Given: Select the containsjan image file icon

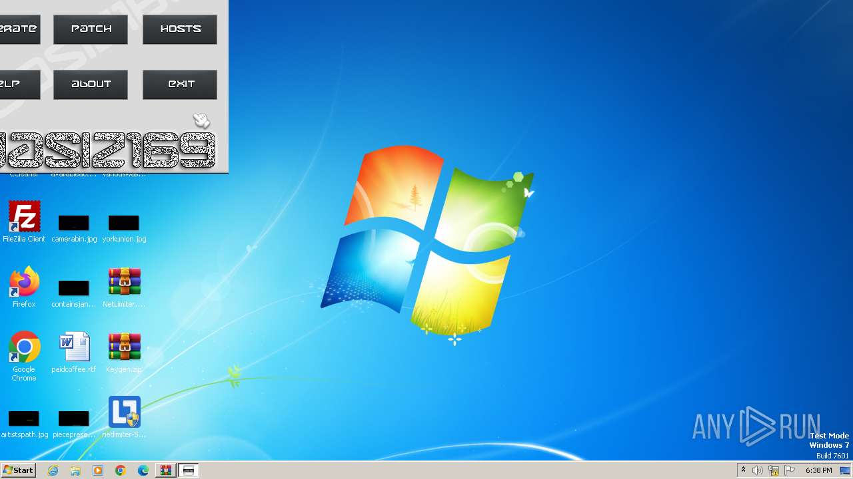Looking at the screenshot, I should (74, 293).
